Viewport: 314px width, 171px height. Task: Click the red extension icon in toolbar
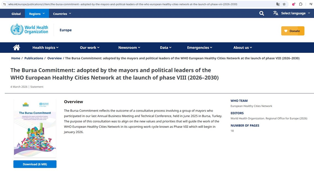(x=293, y=4)
